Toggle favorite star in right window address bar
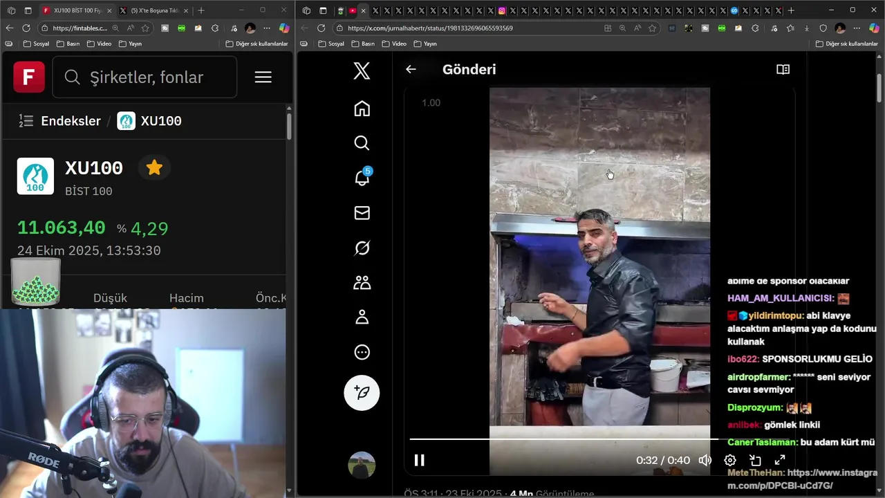The width and height of the screenshot is (885, 498). coord(652,28)
